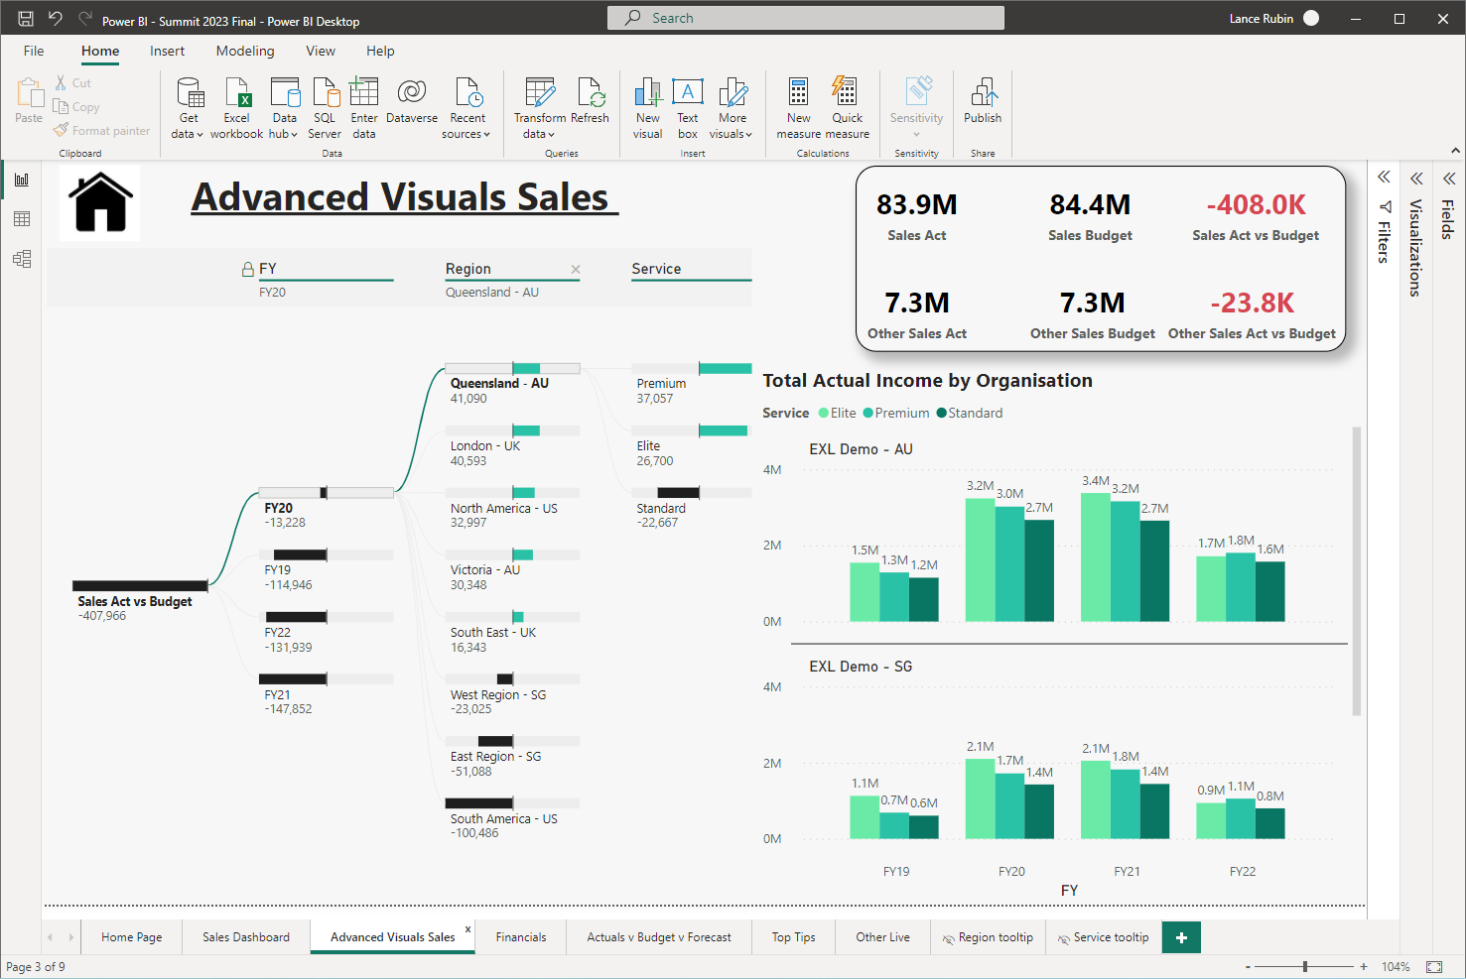Select the South America - US node
This screenshot has height=979, width=1466.
click(x=512, y=818)
